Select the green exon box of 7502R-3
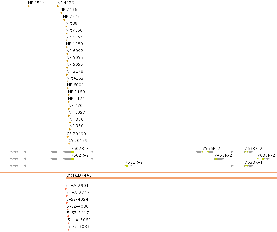 tap(73, 152)
